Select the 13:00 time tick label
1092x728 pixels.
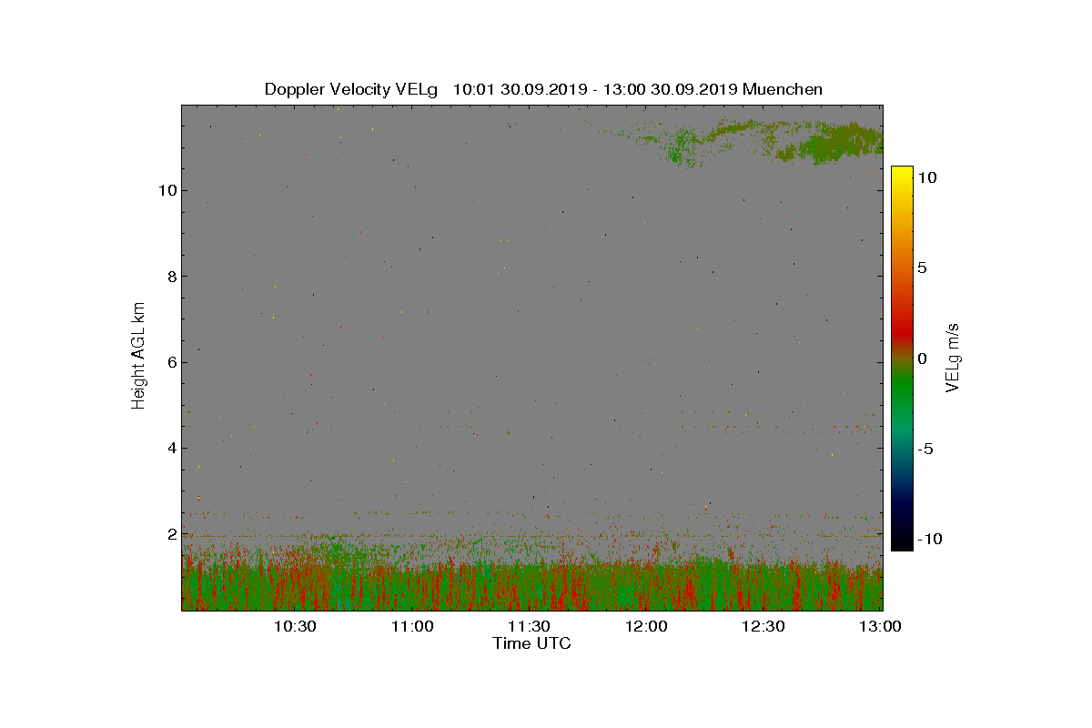coord(880,626)
